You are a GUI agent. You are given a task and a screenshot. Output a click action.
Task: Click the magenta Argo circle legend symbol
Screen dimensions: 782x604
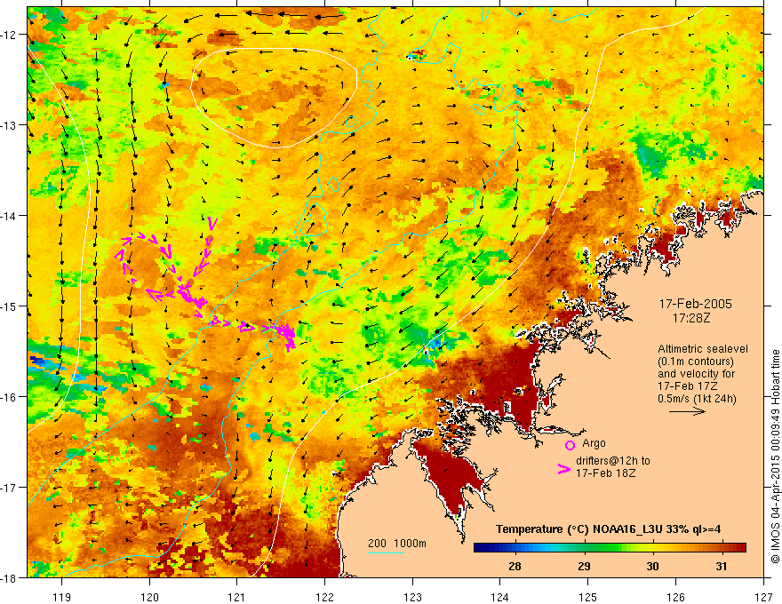[570, 445]
